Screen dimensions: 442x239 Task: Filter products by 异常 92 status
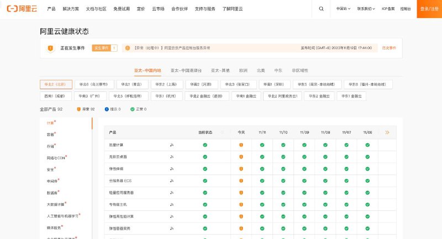click(86, 109)
